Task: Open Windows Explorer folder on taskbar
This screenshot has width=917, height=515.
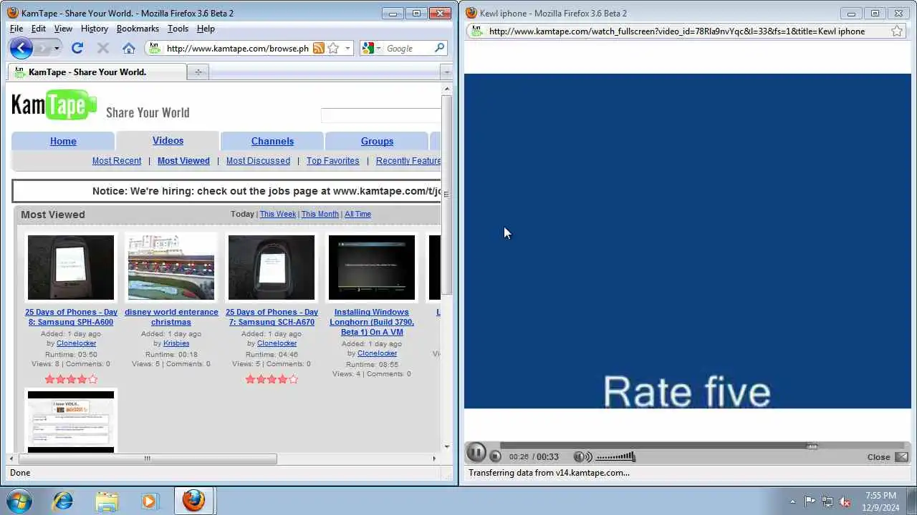Action: click(x=106, y=501)
